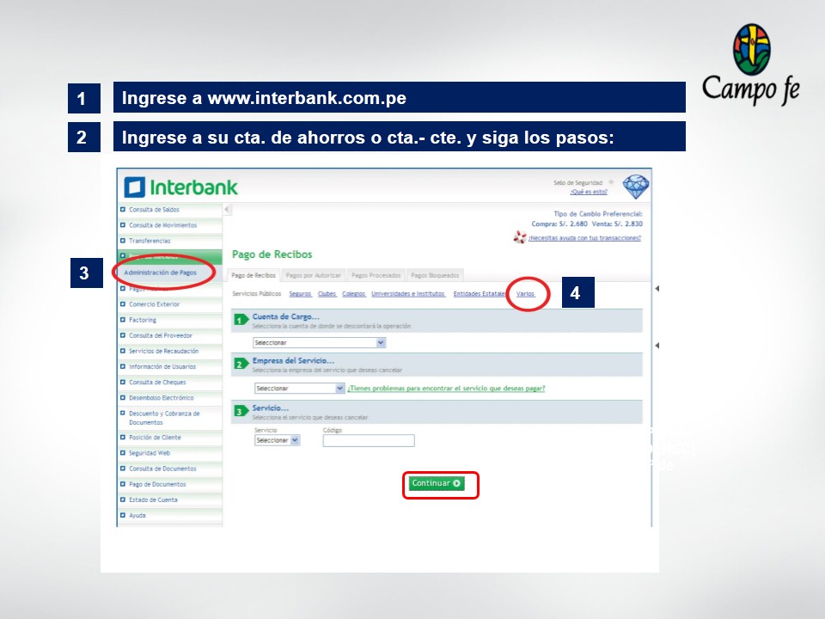Open Servicios de Recaudación
Viewport: 825px width, 619px height.
coord(163,351)
